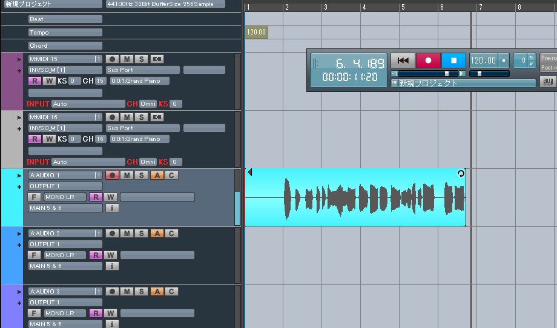The image size is (557, 328).
Task: Click the C button on AUDIO 2
Action: (171, 233)
